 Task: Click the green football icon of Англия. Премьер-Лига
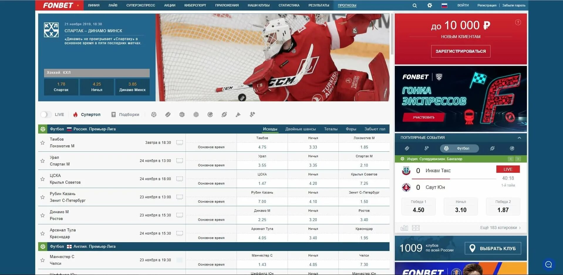(43, 247)
